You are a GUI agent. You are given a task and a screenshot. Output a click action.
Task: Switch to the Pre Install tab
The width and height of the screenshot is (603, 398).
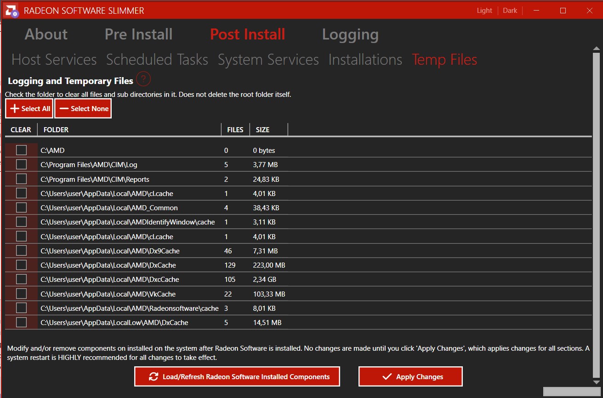click(x=139, y=34)
